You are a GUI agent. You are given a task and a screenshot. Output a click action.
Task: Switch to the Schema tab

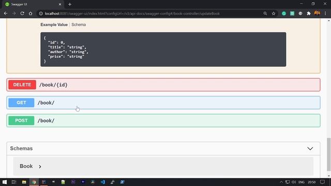click(x=79, y=25)
